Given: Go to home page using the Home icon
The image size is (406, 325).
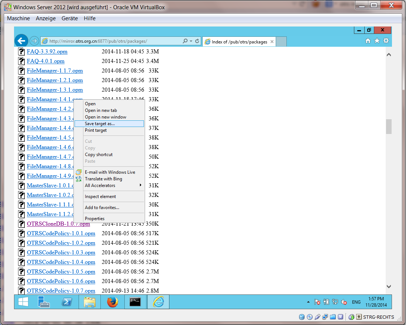Looking at the screenshot, I should point(368,42).
